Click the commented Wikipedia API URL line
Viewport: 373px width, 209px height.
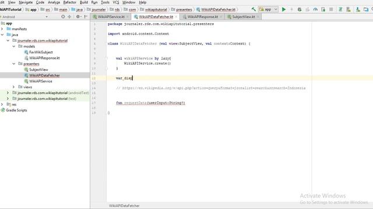211,88
